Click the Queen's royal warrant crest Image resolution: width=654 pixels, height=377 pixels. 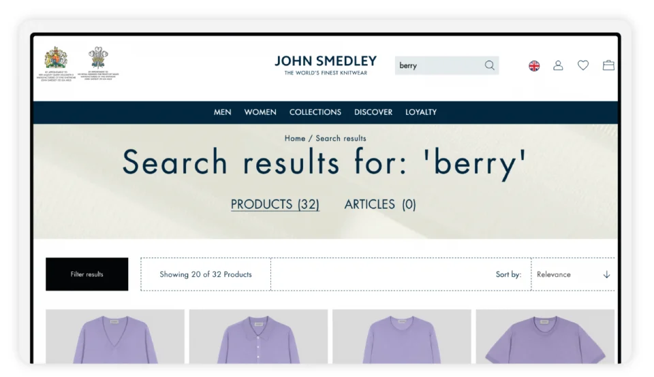click(x=56, y=59)
